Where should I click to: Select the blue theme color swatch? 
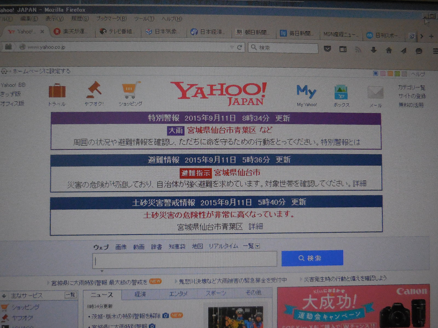(376, 74)
